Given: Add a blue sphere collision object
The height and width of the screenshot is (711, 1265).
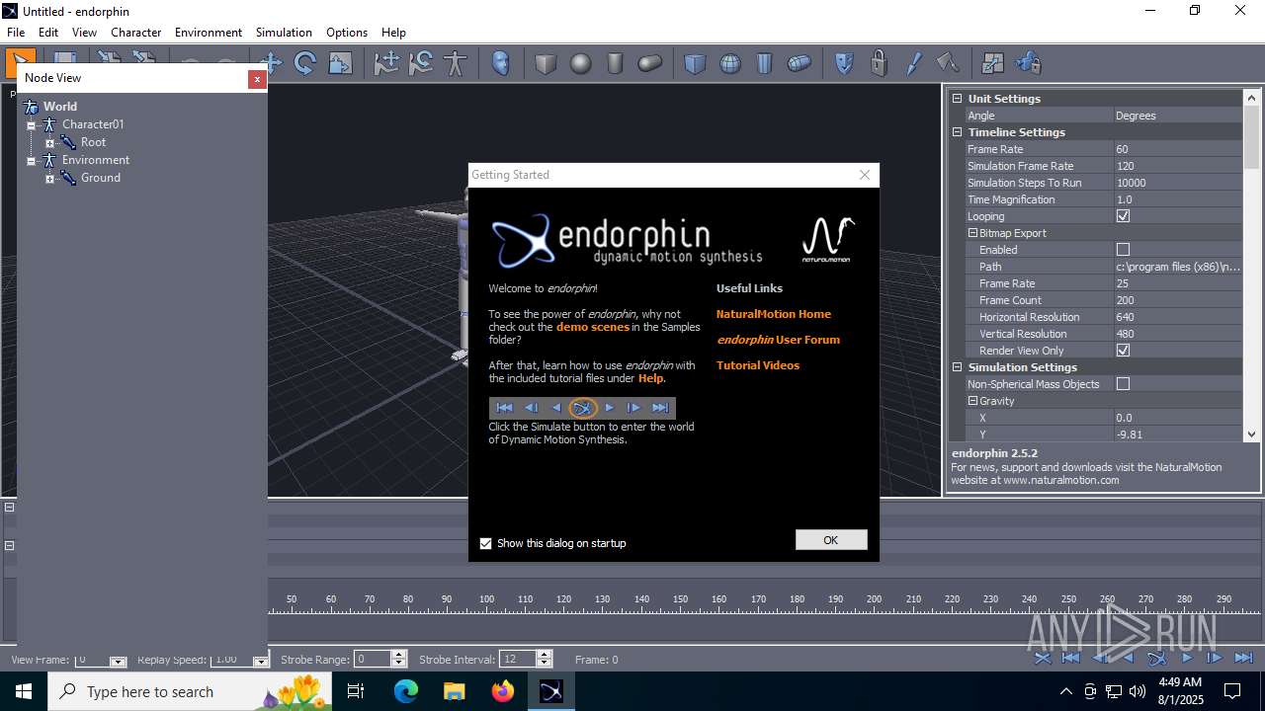Looking at the screenshot, I should point(730,64).
